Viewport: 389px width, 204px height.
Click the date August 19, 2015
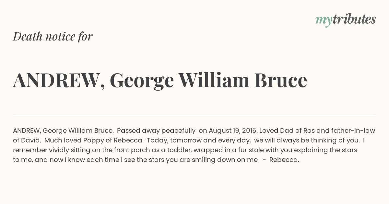[x=232, y=131]
